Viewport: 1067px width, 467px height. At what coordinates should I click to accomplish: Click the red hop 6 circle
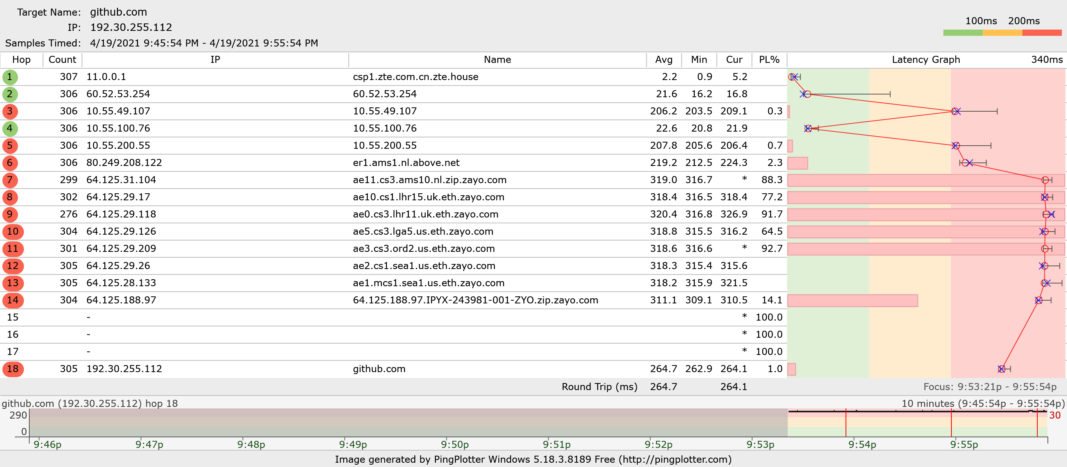pos(10,163)
